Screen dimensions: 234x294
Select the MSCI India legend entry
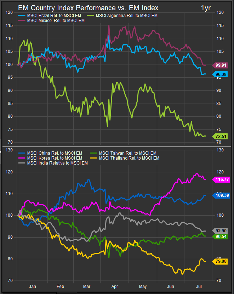click(57, 163)
